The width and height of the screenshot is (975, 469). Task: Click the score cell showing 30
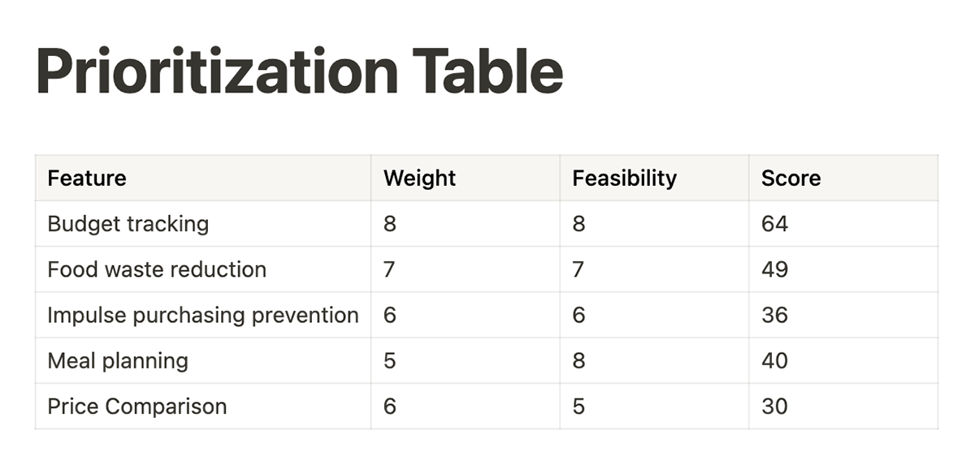pos(843,406)
